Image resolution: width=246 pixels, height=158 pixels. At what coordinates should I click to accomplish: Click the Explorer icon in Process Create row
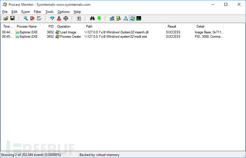(17, 37)
